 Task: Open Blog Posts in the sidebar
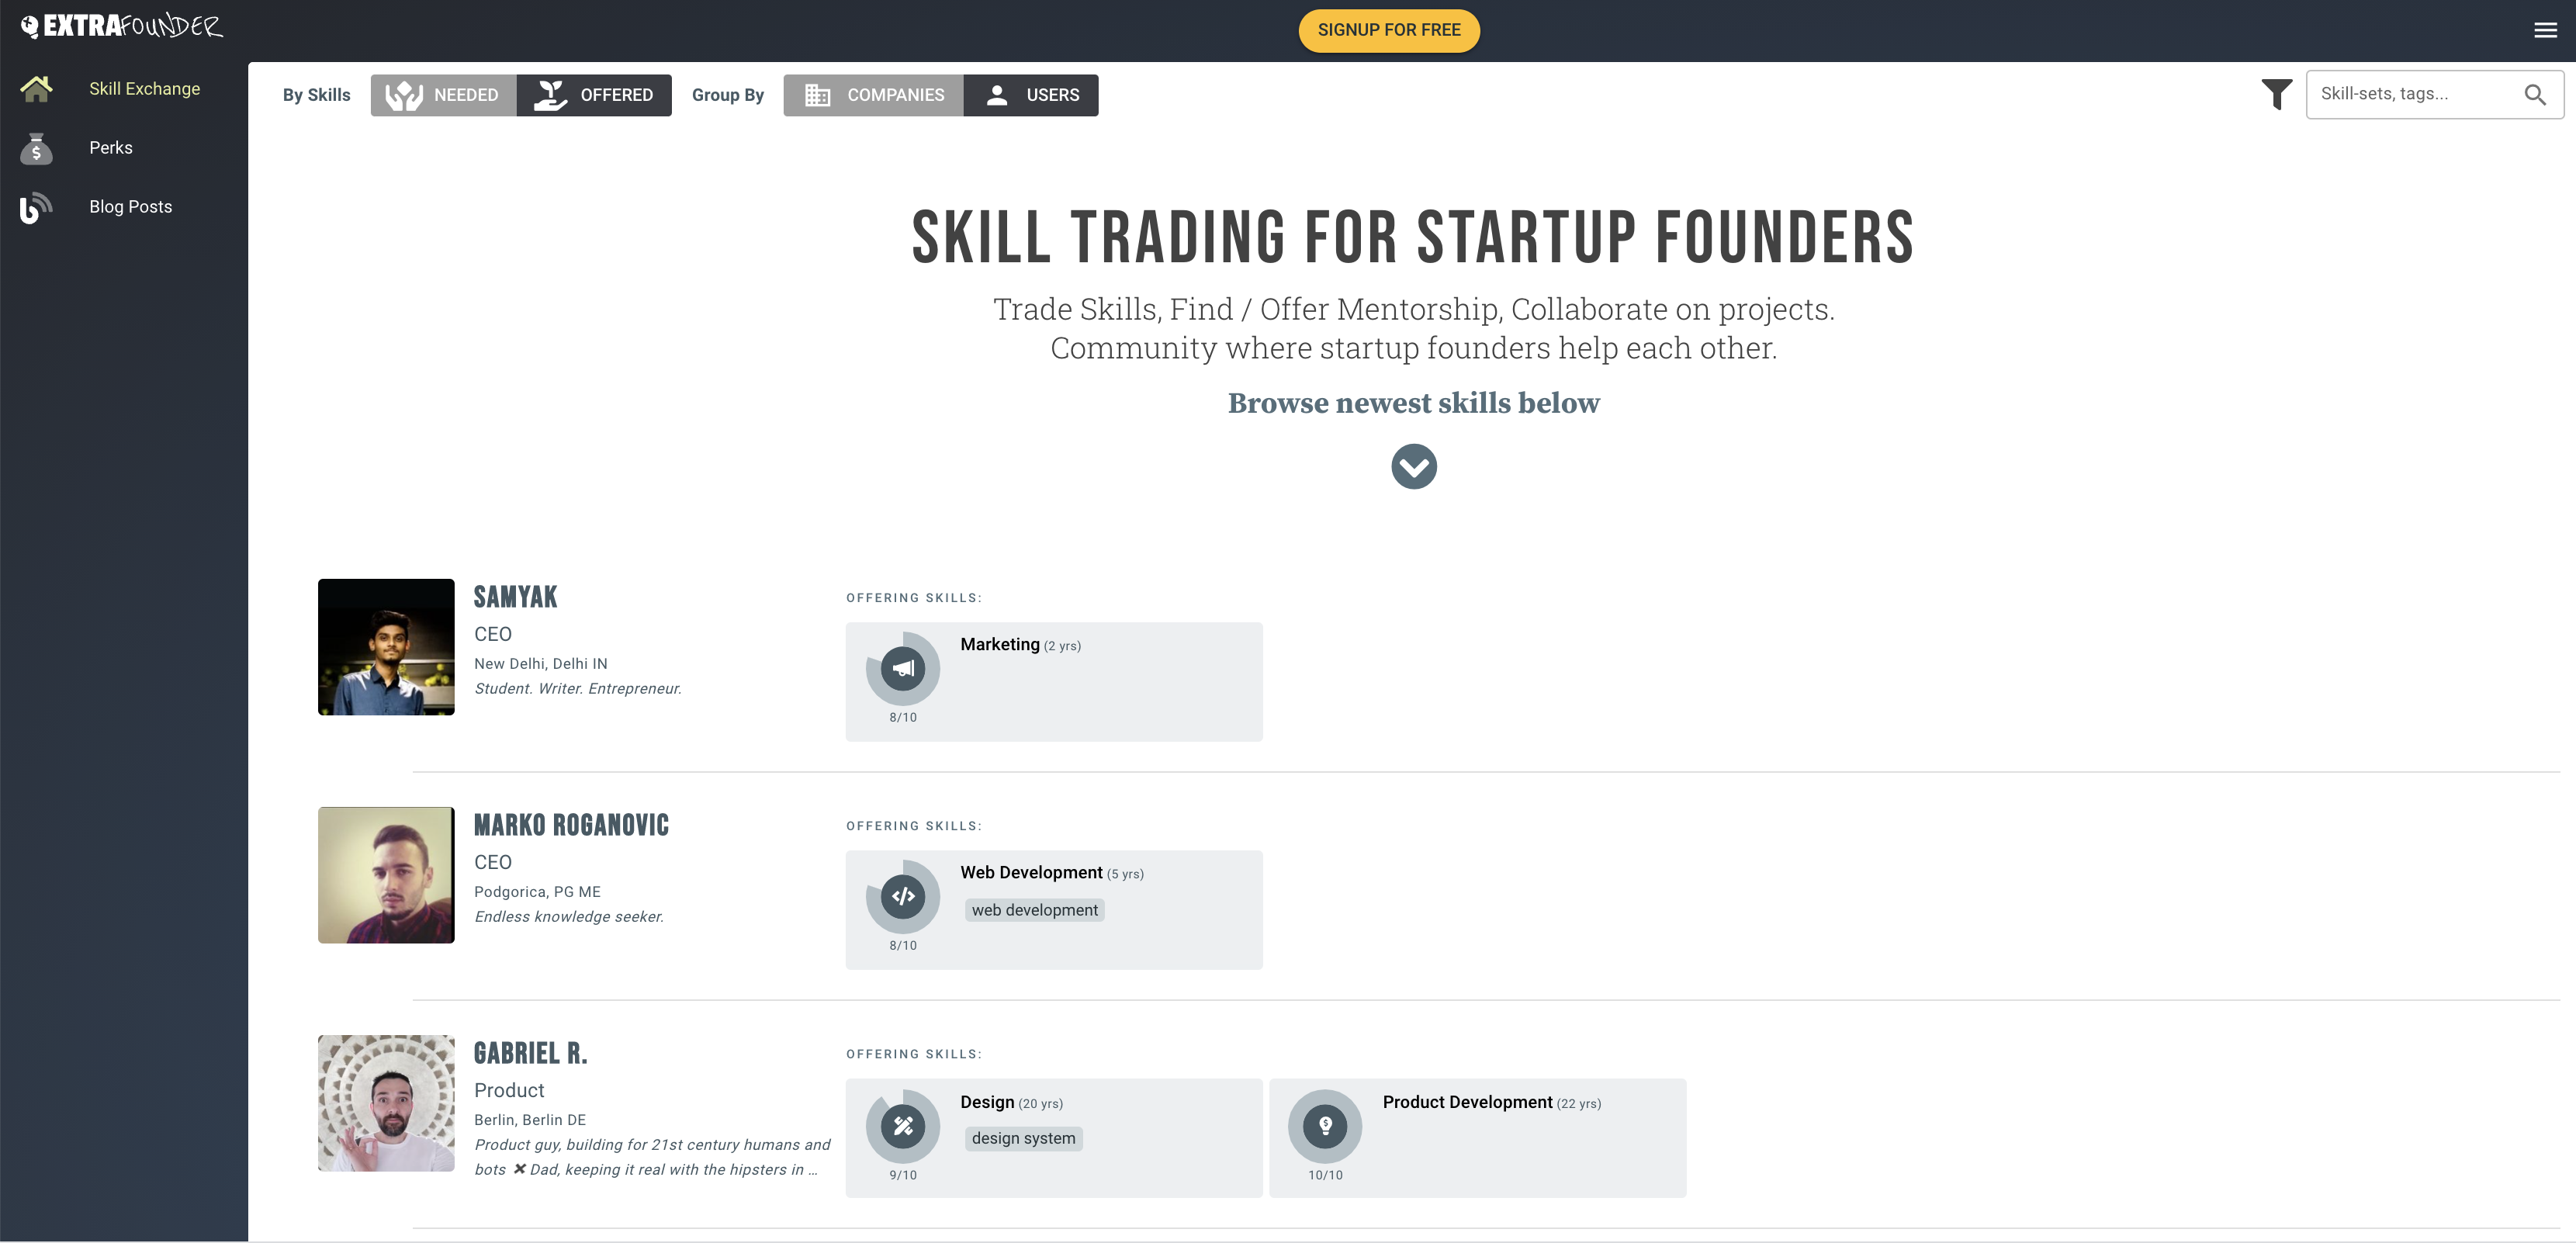click(x=131, y=207)
